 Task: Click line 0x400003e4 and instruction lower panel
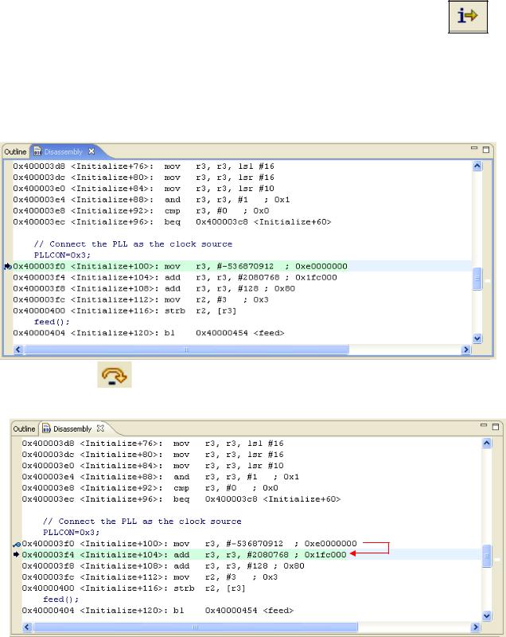[161, 476]
